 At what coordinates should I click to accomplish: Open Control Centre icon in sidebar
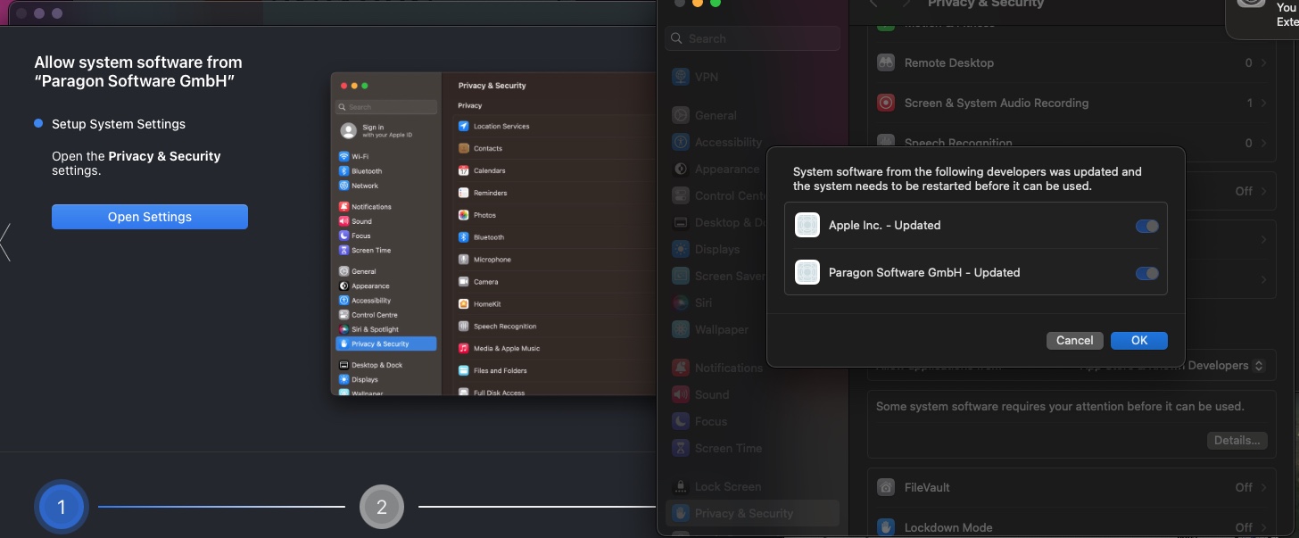(681, 195)
